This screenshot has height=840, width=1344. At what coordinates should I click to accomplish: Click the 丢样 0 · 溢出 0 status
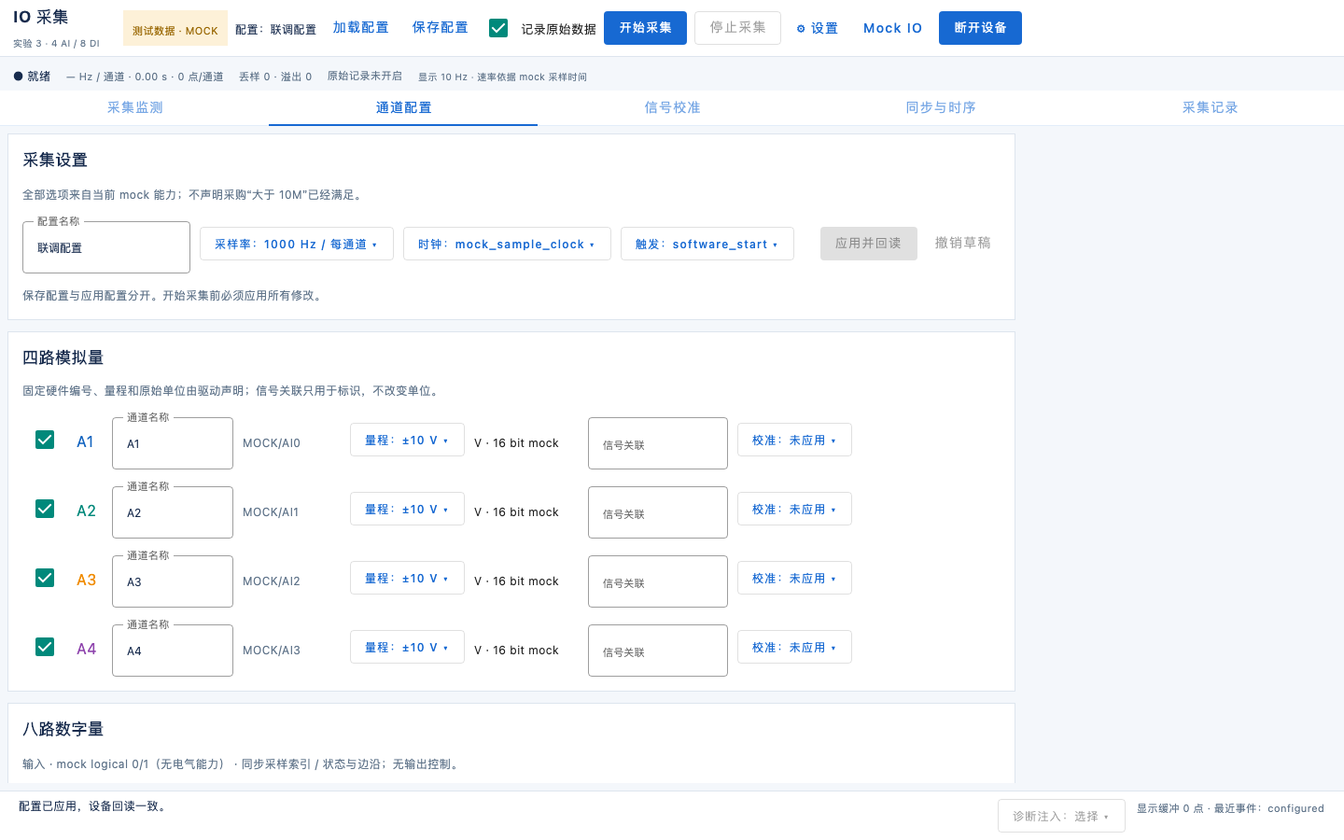tap(275, 77)
